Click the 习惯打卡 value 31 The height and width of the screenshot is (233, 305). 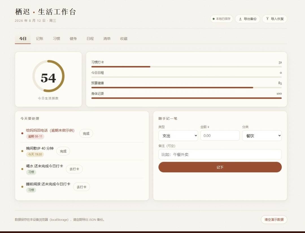(x=280, y=62)
